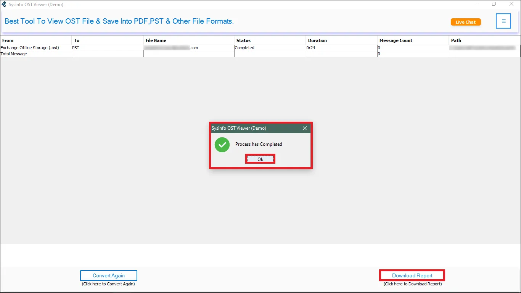
Task: Select the PST cell in To column
Action: (x=108, y=48)
